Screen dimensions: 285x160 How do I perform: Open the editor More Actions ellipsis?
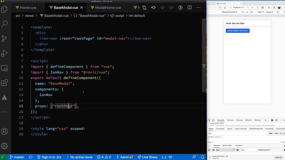pos(199,8)
